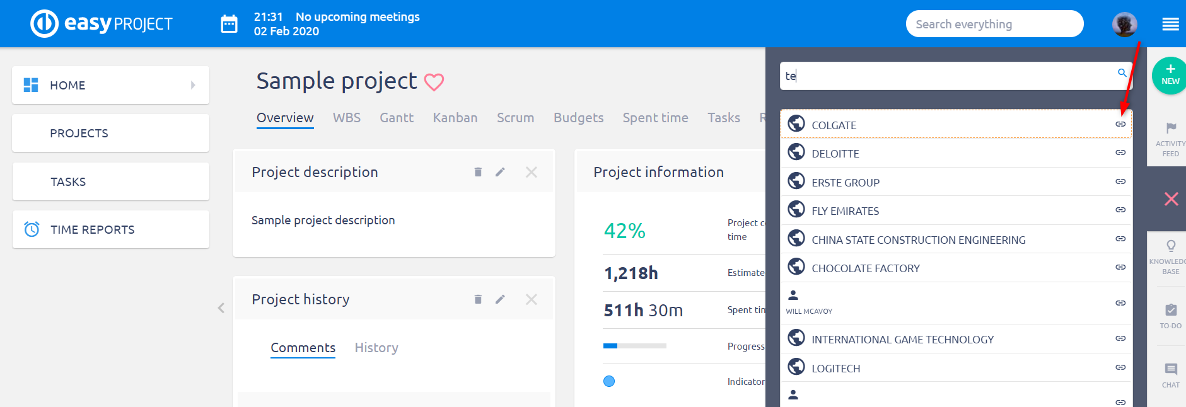Viewport: 1186px width, 407px height.
Task: Open the PROJECTS menu item
Action: (111, 133)
